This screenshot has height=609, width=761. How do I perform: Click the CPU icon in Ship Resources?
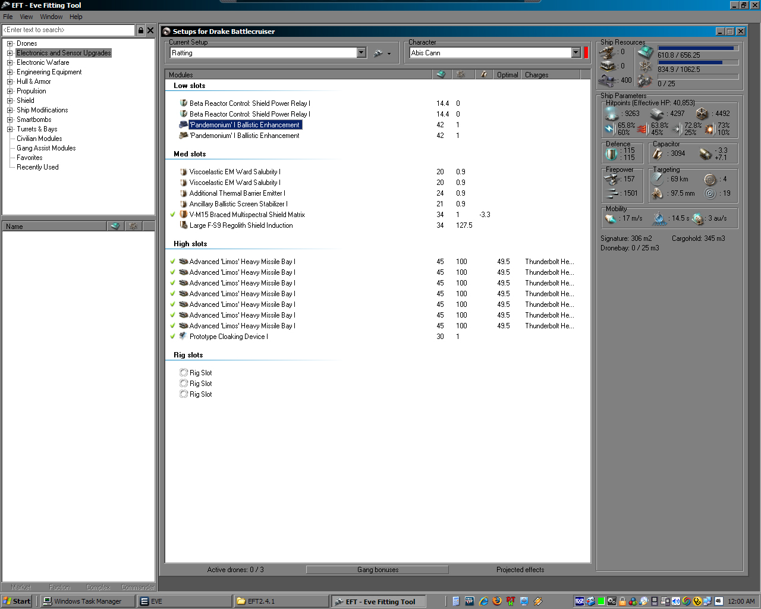coord(645,52)
